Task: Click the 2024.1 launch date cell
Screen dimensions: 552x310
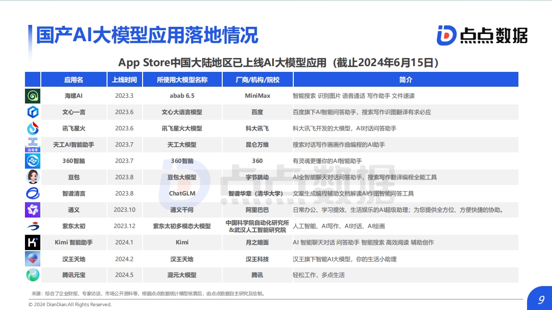Action: tap(125, 242)
